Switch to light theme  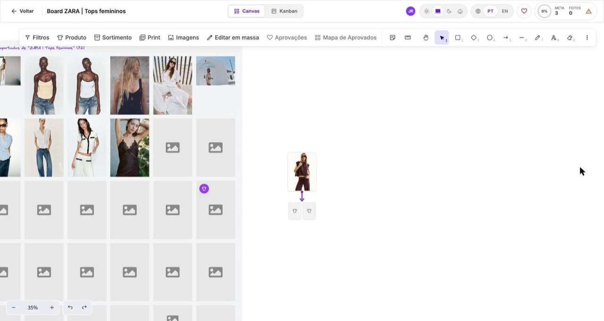(x=427, y=11)
